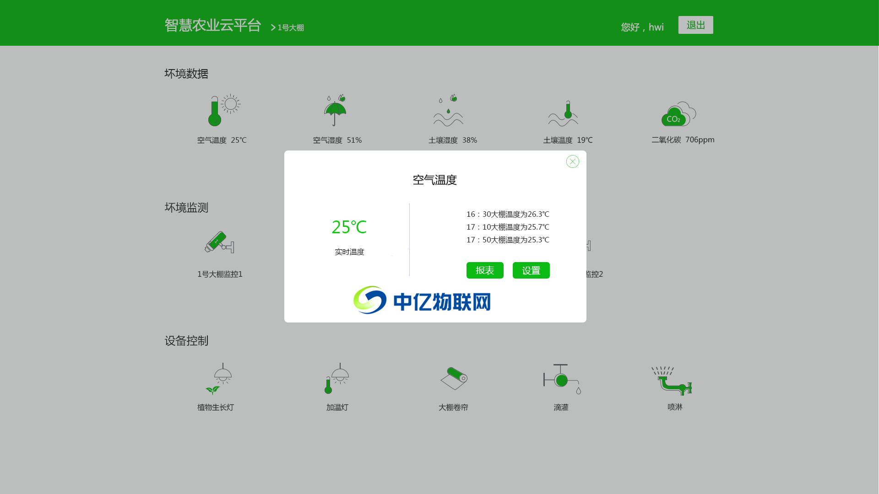Click the 滴灌 drip irrigation faucet icon
The width and height of the screenshot is (879, 494).
(x=560, y=379)
